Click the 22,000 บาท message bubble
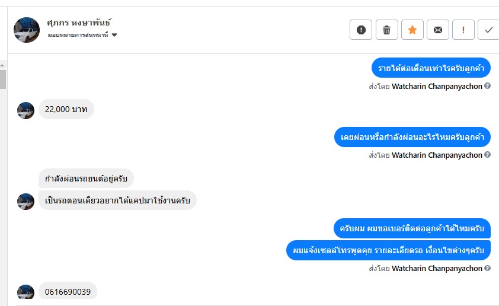The width and height of the screenshot is (499, 306). (66, 109)
